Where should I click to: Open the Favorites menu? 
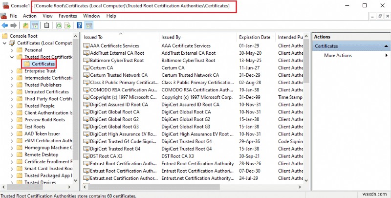pos(68,16)
